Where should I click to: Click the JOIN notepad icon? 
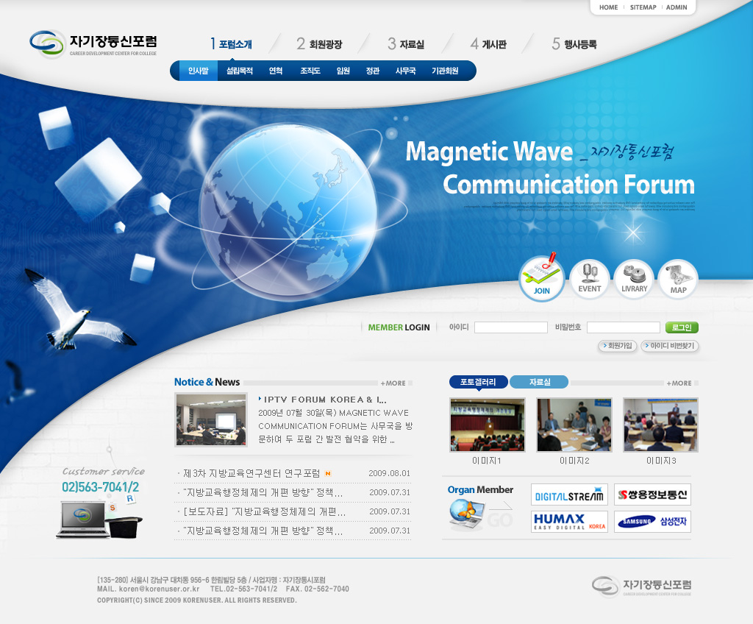(542, 280)
